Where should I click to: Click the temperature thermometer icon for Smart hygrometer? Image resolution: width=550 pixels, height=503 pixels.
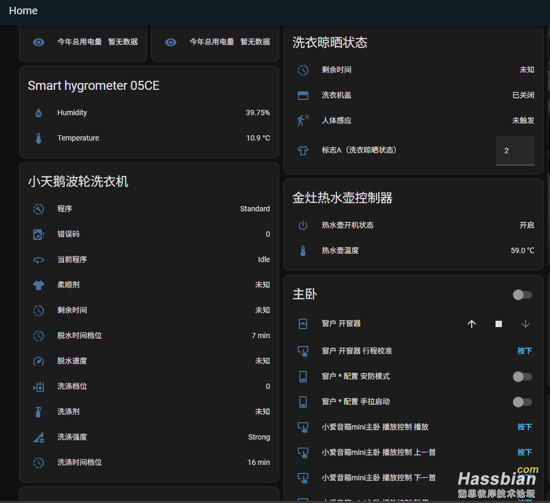(x=38, y=138)
